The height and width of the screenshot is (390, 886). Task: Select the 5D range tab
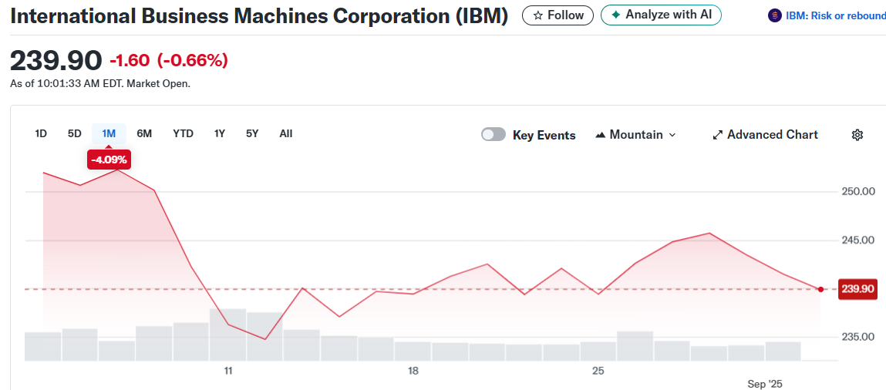pyautogui.click(x=75, y=134)
